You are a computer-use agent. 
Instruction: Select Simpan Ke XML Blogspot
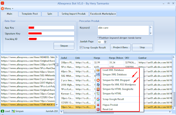[x=116, y=80]
